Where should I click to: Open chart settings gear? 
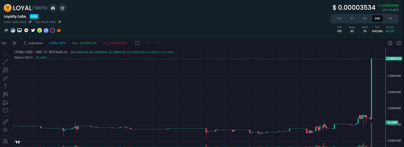[390, 43]
